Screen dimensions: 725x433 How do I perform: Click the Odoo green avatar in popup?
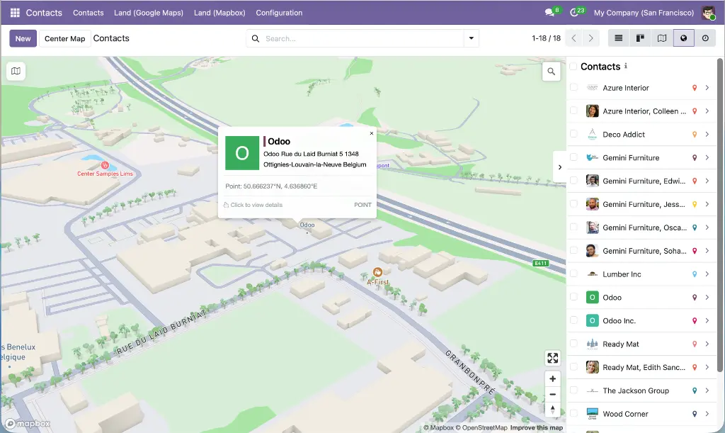242,153
